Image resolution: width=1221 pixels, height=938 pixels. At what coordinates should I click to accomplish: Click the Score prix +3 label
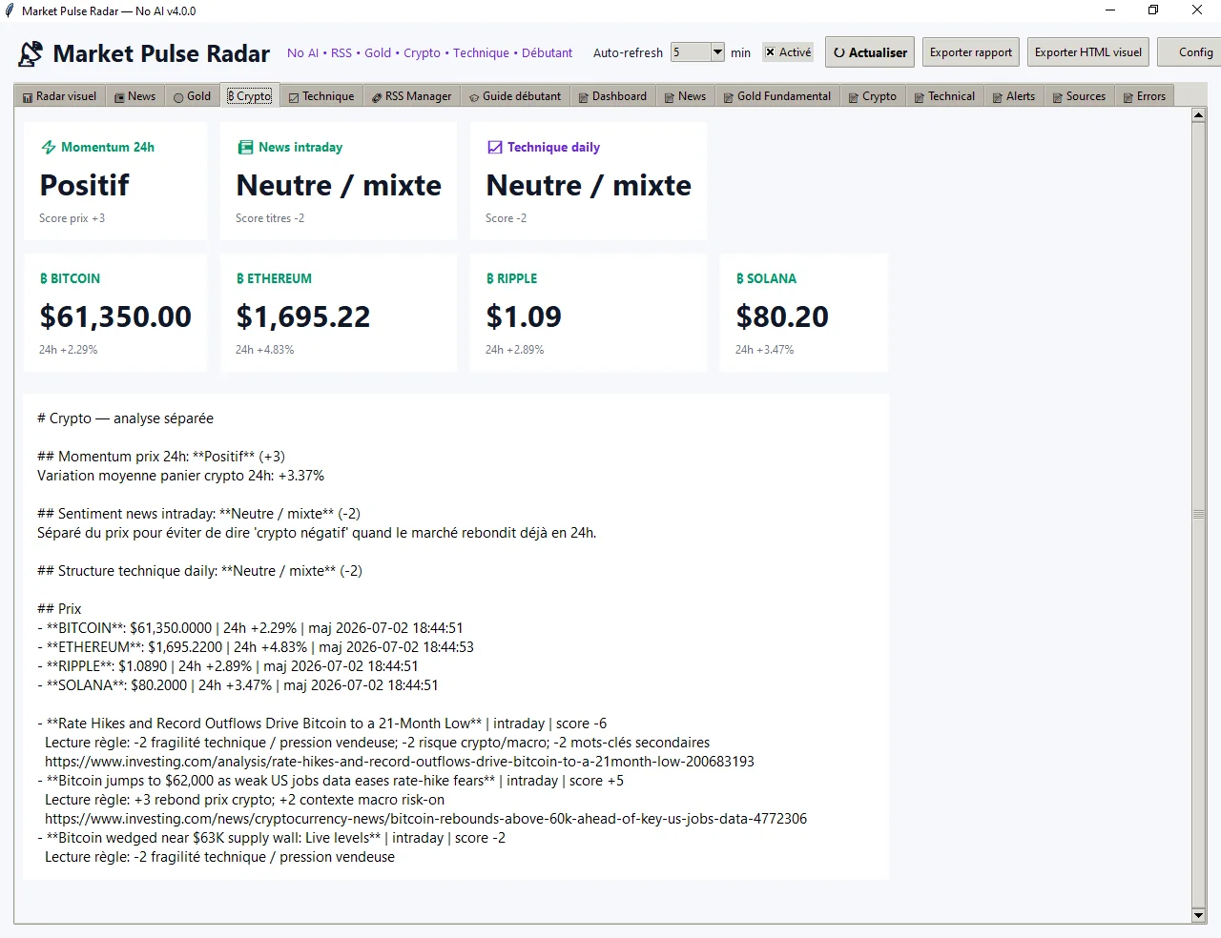(x=72, y=218)
